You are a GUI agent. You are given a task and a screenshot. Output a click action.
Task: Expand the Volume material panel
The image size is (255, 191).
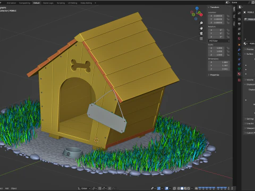coord(250,80)
